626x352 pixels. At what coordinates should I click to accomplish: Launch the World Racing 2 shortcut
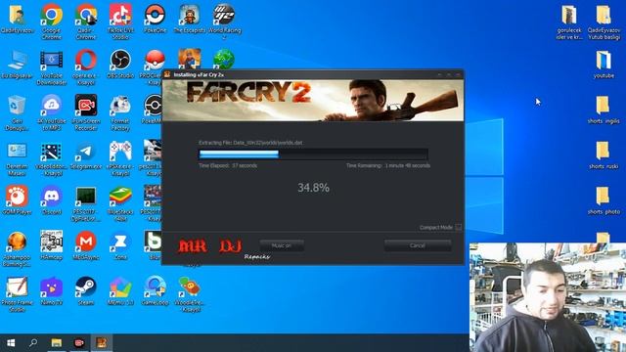click(224, 22)
